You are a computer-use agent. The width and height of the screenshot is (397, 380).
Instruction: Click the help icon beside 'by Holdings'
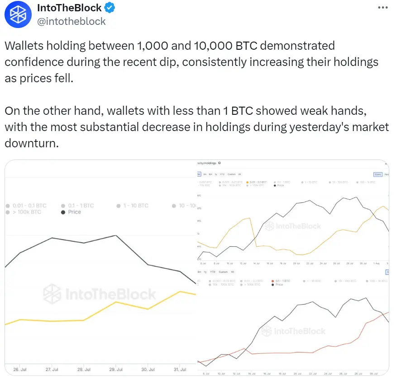pyautogui.click(x=220, y=163)
